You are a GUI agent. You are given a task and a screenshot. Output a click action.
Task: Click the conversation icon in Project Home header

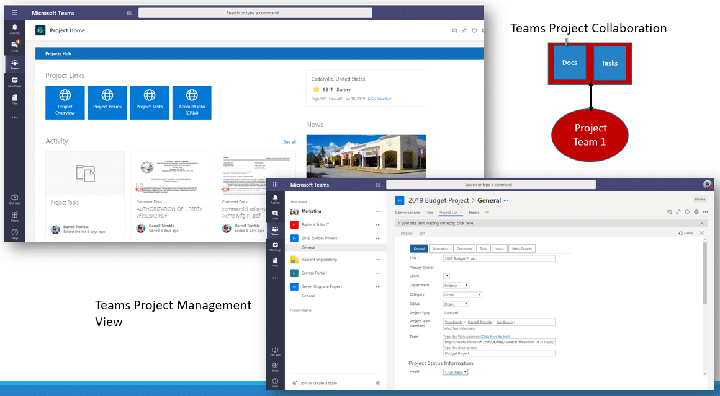(454, 31)
